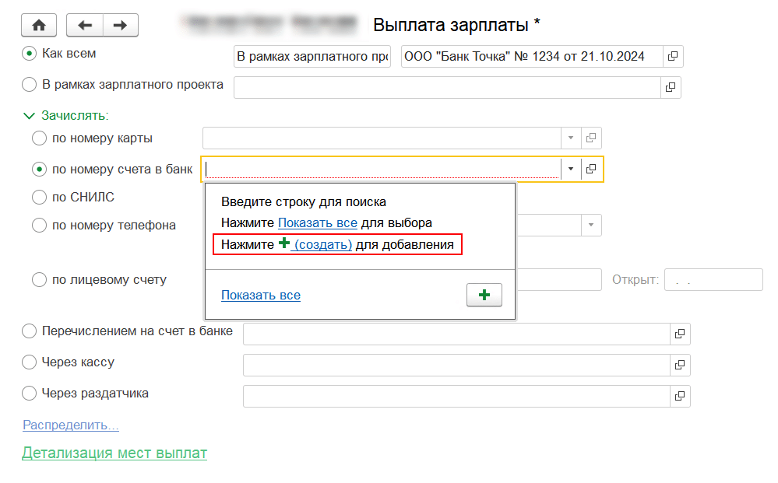This screenshot has width=778, height=483.
Task: Go forward with the right arrow
Action: tap(120, 25)
